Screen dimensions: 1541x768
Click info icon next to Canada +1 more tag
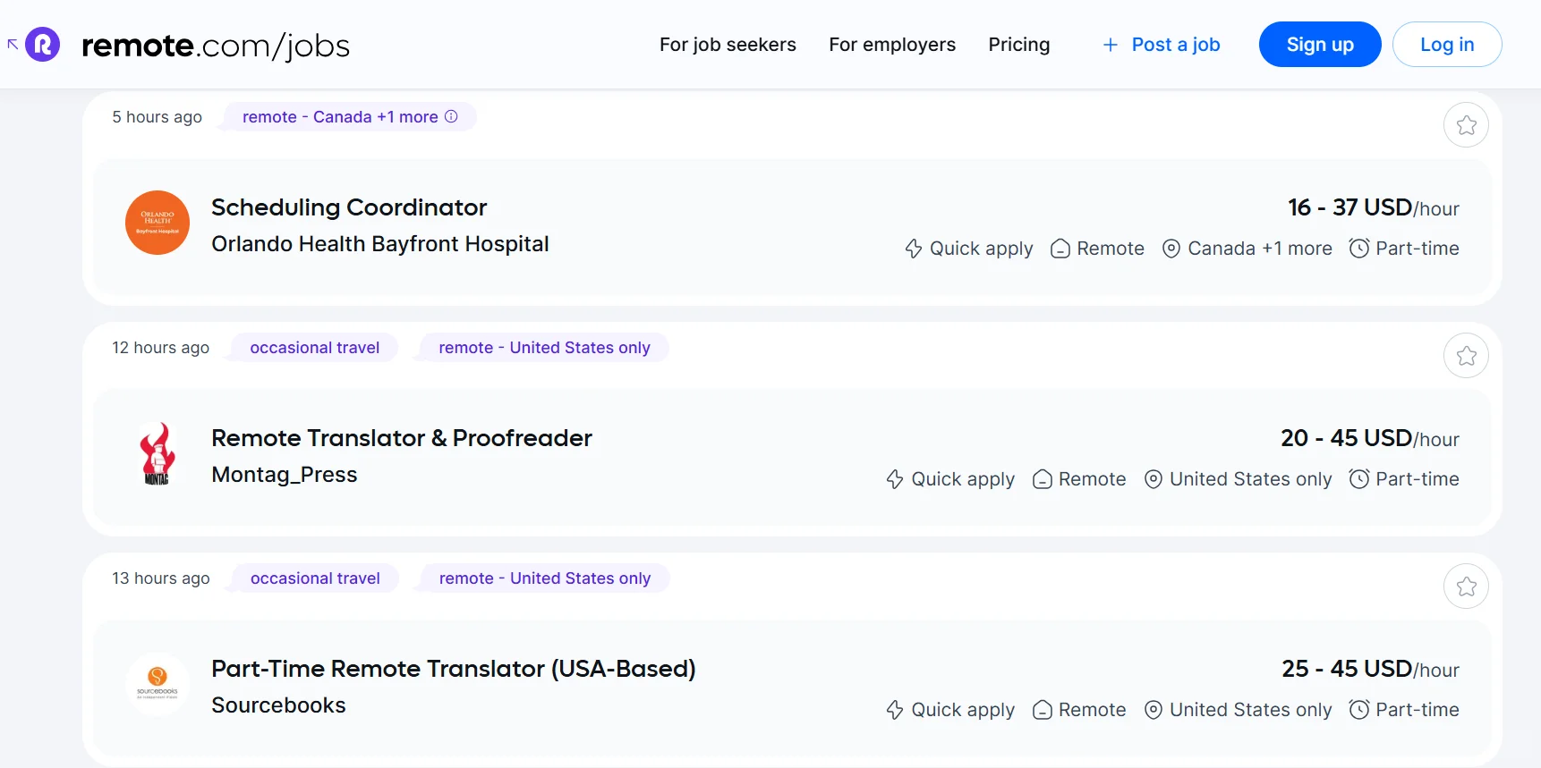[451, 116]
